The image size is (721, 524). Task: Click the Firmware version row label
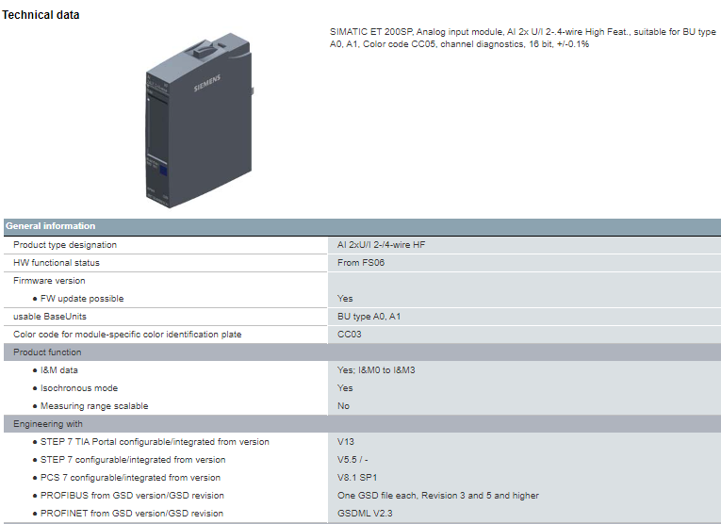[x=49, y=281]
